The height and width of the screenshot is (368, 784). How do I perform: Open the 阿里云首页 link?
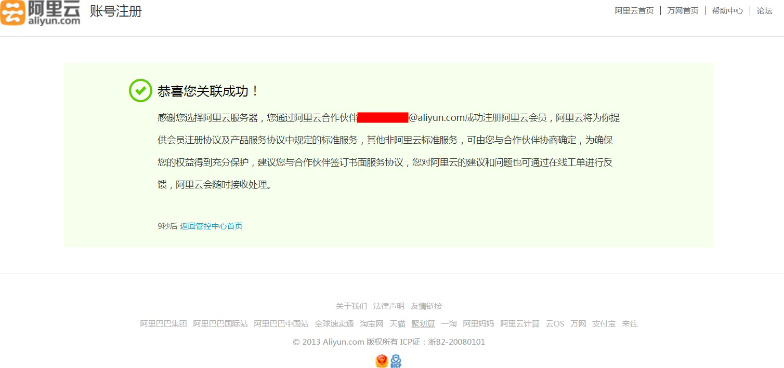pyautogui.click(x=634, y=11)
